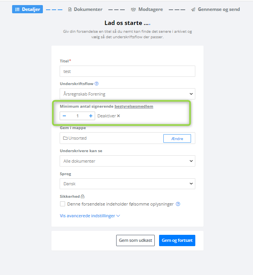Click the Modtagere people icon

point(133,9)
